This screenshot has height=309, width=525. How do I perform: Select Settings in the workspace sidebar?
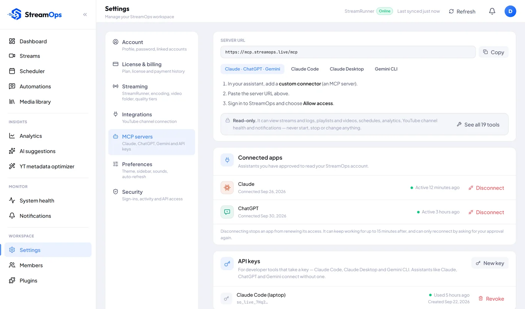click(48, 250)
